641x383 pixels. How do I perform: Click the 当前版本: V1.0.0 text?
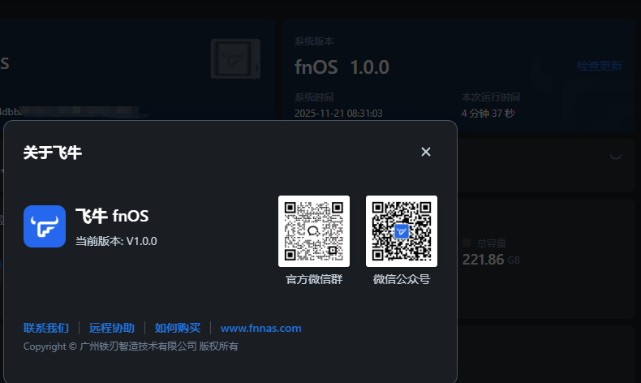tap(116, 241)
